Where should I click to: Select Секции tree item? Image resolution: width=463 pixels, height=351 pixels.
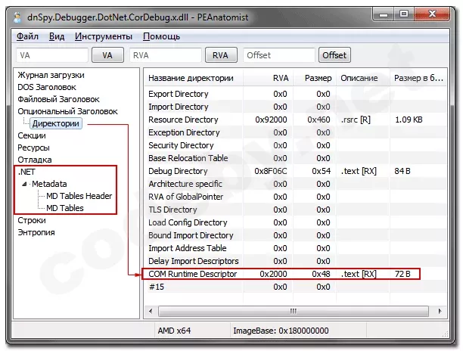[x=32, y=135]
